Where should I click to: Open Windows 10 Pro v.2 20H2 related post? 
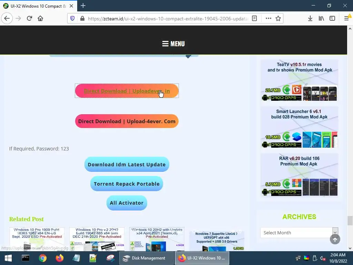(97, 239)
